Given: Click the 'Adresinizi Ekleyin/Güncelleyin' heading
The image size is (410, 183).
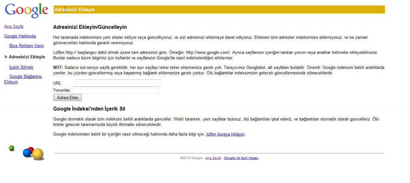Looking at the screenshot, I should click(90, 27).
